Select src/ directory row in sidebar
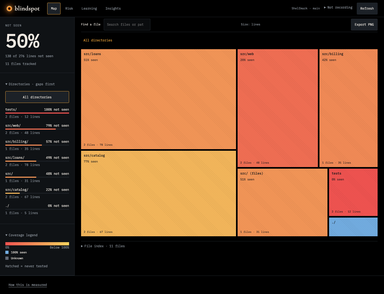 click(x=37, y=177)
